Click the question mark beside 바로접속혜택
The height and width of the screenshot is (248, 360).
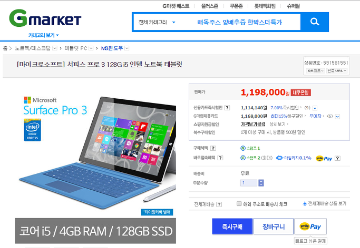[x=220, y=158]
